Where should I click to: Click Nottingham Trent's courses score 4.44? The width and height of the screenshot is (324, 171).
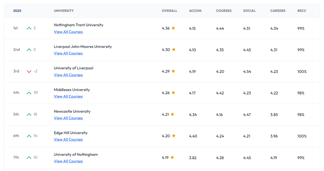[220, 28]
